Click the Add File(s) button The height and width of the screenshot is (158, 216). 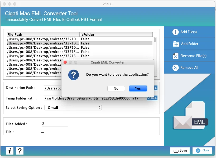tap(189, 32)
